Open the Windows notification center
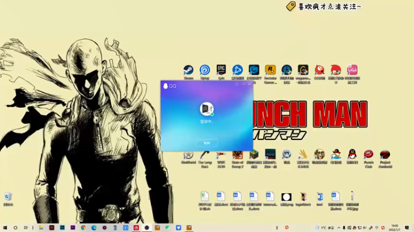Viewport: 414px width, 232px height. pyautogui.click(x=407, y=227)
